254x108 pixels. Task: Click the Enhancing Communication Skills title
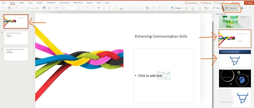click(x=161, y=36)
